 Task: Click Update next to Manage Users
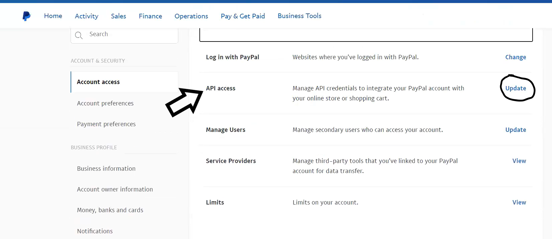pos(516,130)
